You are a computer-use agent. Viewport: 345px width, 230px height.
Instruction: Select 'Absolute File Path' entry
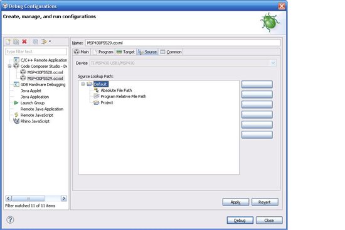coord(116,90)
